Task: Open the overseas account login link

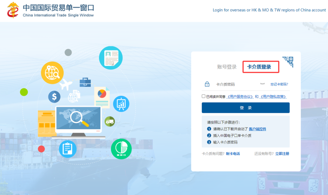Action: [269, 10]
